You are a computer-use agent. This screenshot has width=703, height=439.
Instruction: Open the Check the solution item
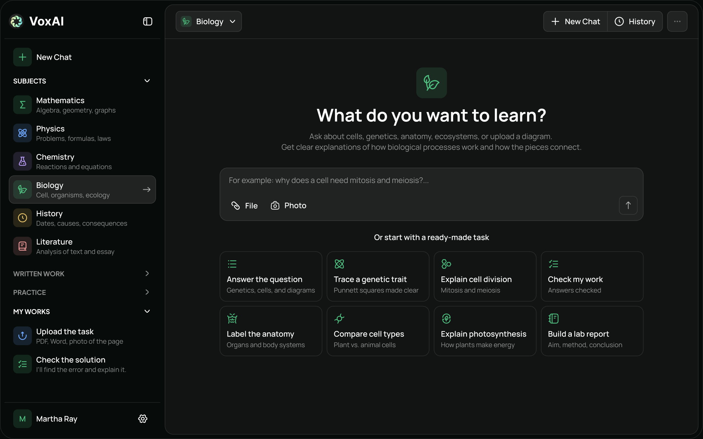(82, 364)
